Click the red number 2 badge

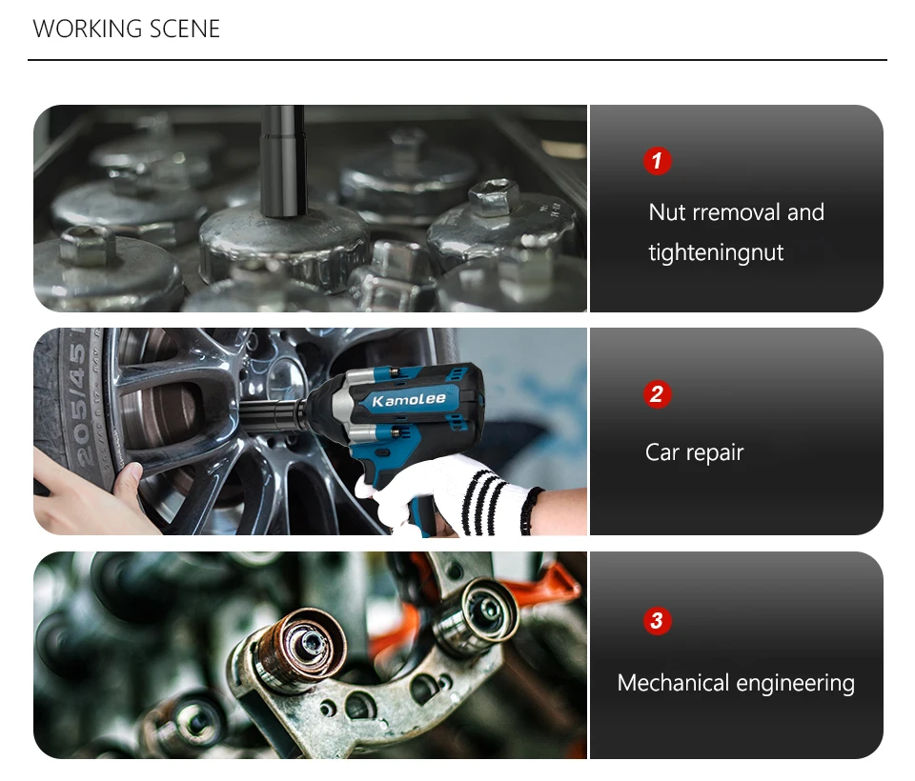click(x=657, y=394)
